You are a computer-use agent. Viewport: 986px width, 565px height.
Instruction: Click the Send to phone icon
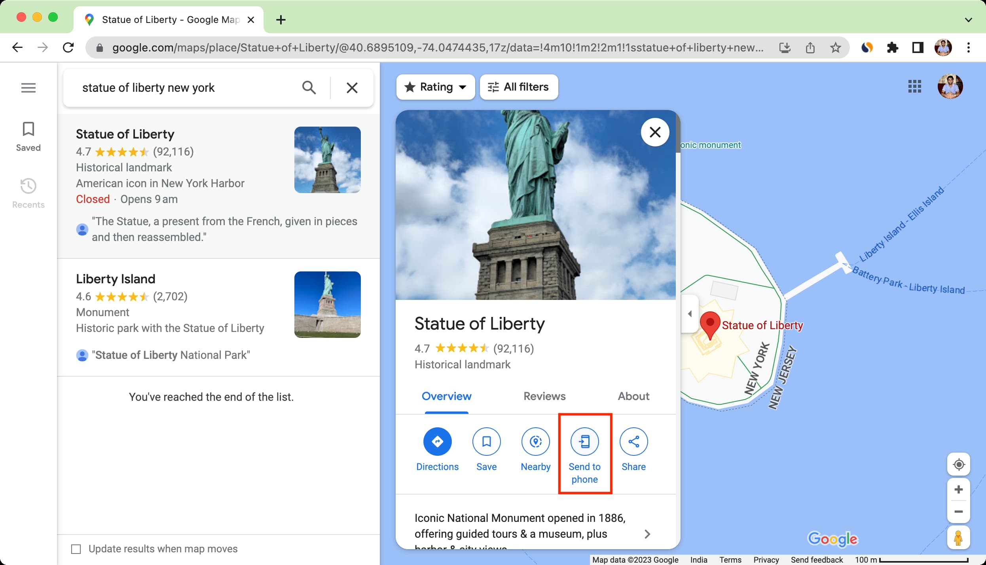tap(584, 442)
